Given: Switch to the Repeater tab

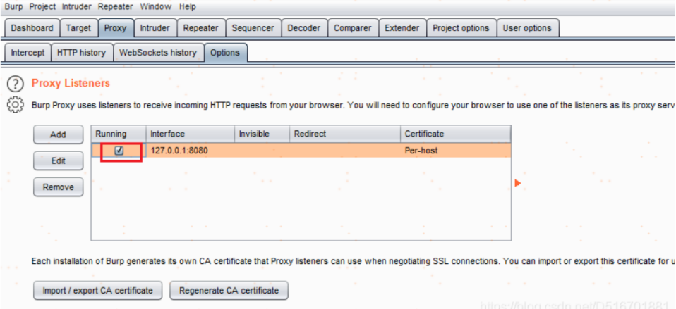Looking at the screenshot, I should [x=201, y=28].
